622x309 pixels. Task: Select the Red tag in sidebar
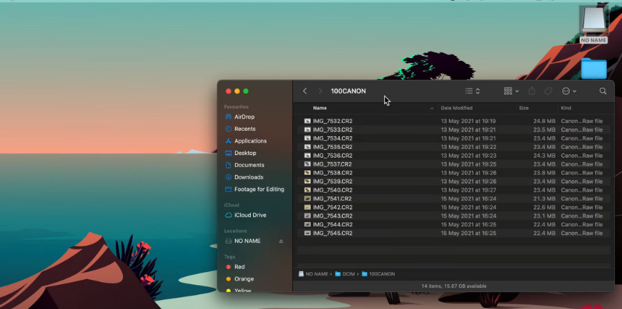(239, 267)
